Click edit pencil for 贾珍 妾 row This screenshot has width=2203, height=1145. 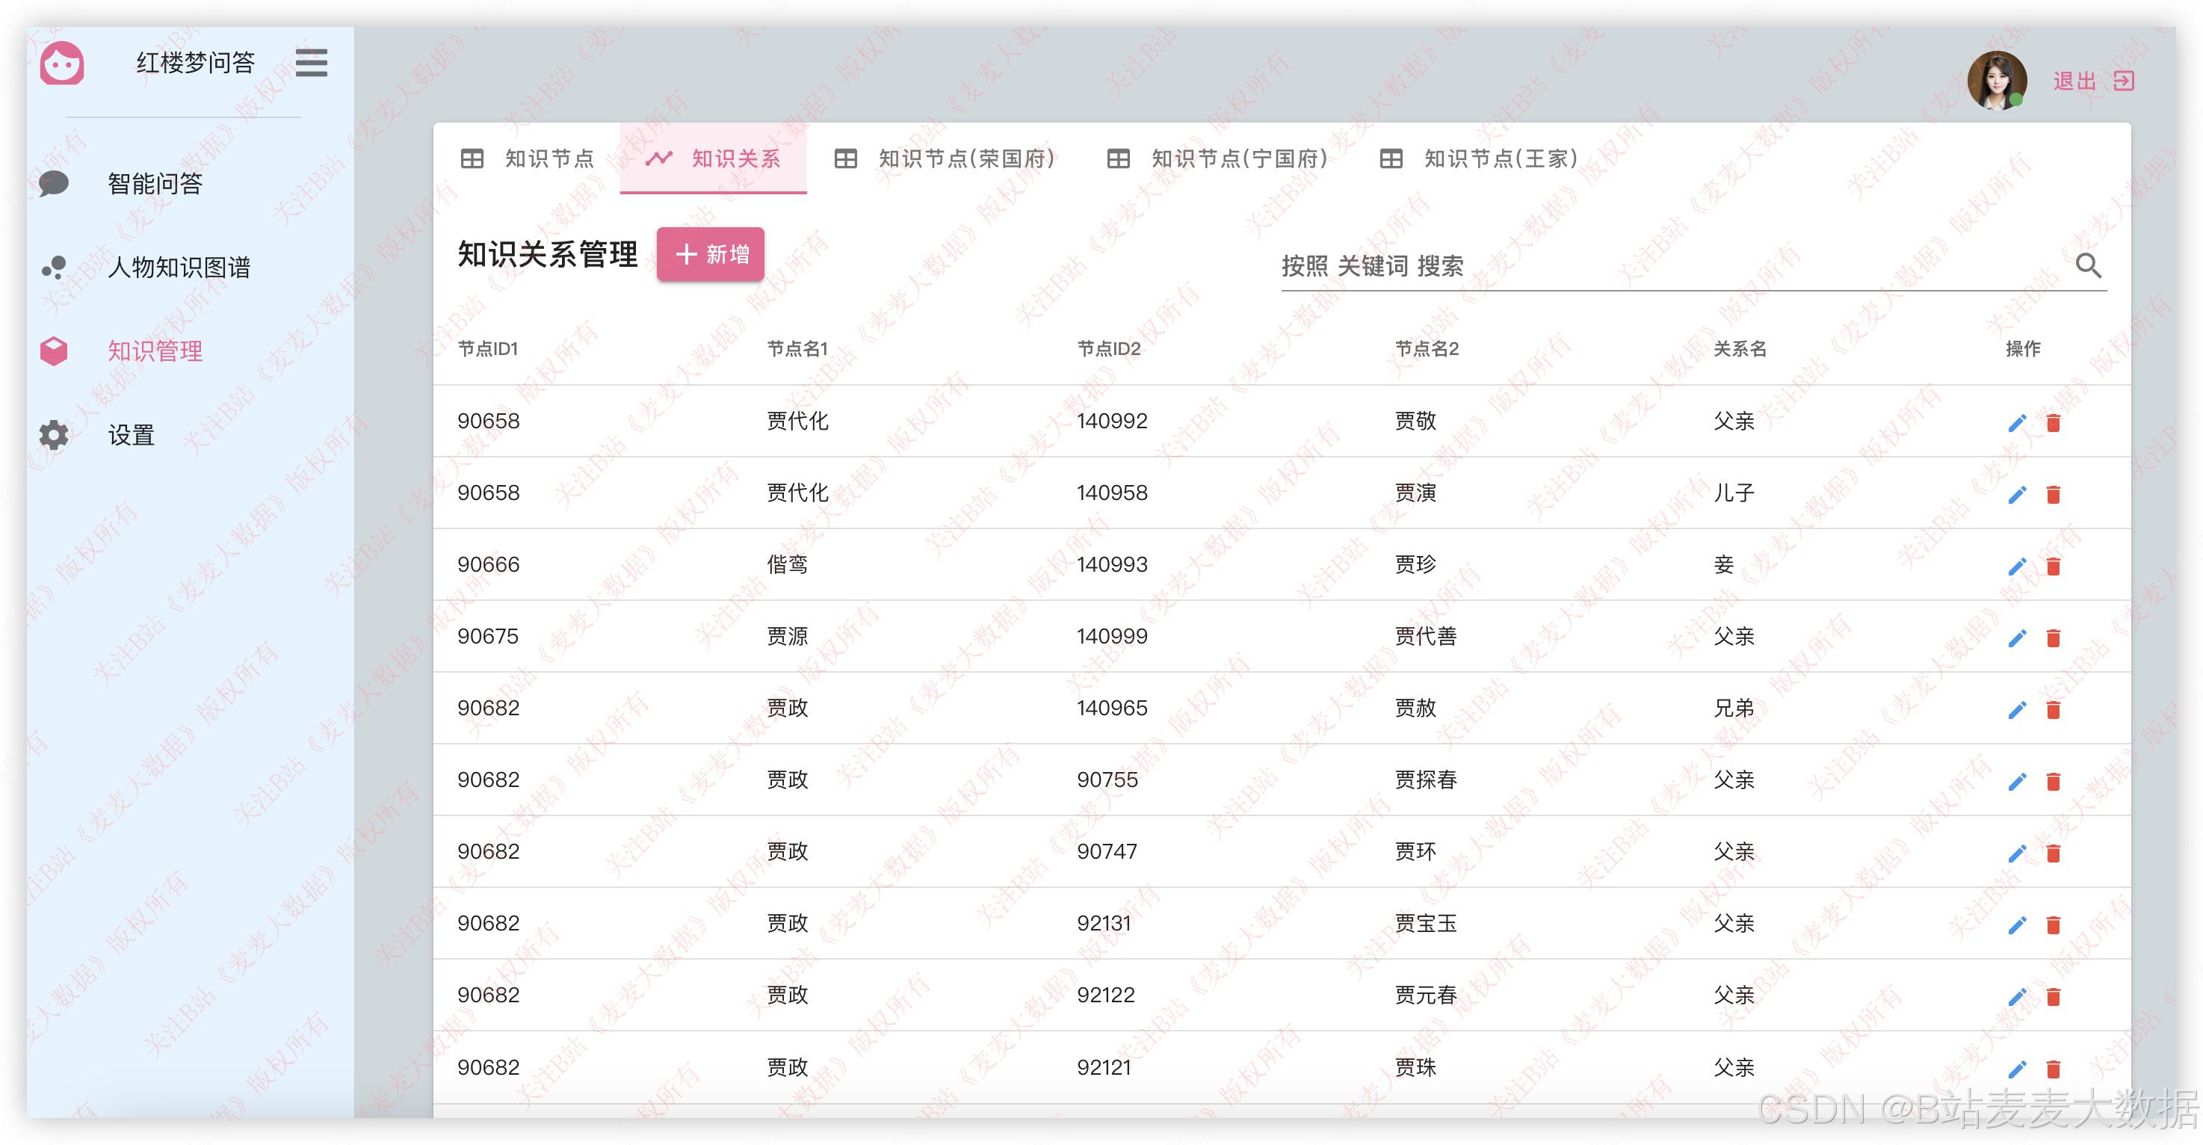coord(2017,566)
